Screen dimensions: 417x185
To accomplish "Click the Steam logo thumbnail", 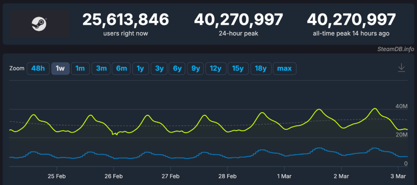I will pos(39,24).
